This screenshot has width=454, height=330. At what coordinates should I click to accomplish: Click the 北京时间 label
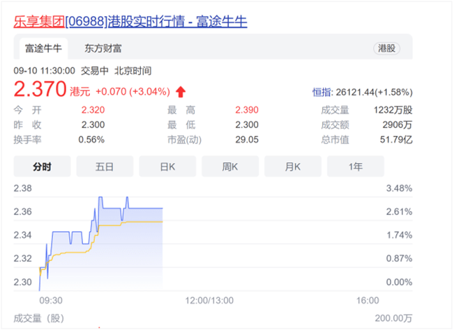click(x=133, y=71)
